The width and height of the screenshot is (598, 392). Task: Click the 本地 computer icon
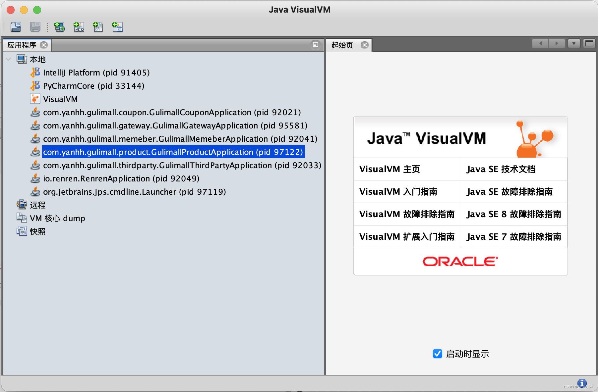[22, 59]
